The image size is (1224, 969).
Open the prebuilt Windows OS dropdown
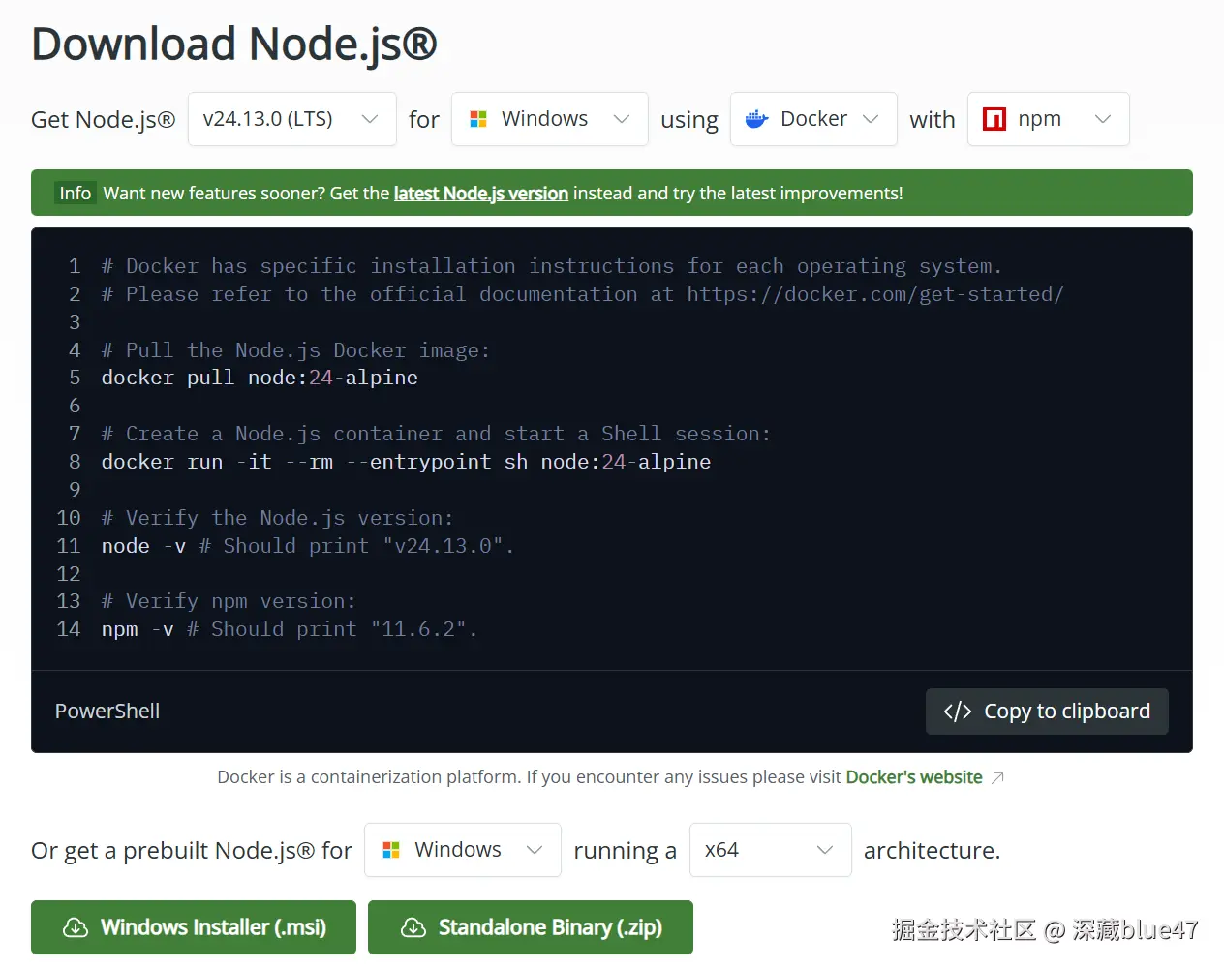(x=462, y=849)
